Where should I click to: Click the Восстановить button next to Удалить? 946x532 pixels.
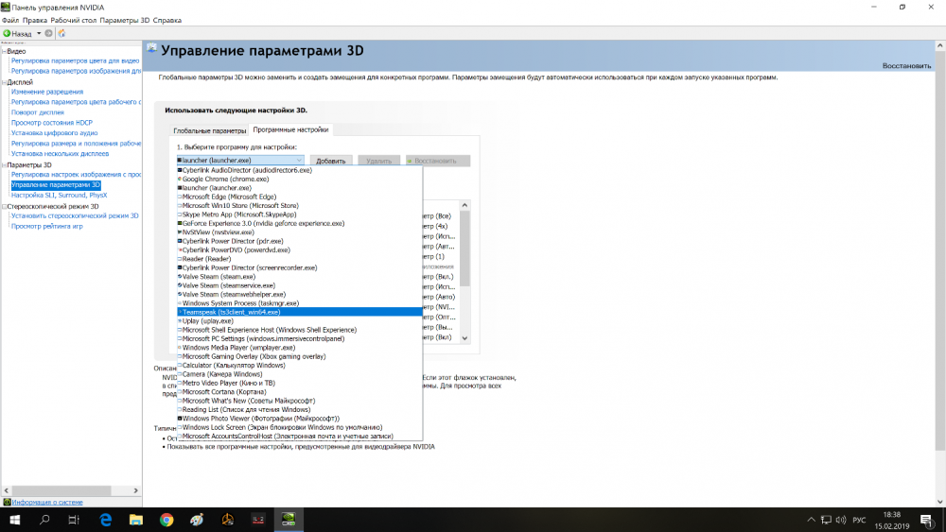[438, 161]
